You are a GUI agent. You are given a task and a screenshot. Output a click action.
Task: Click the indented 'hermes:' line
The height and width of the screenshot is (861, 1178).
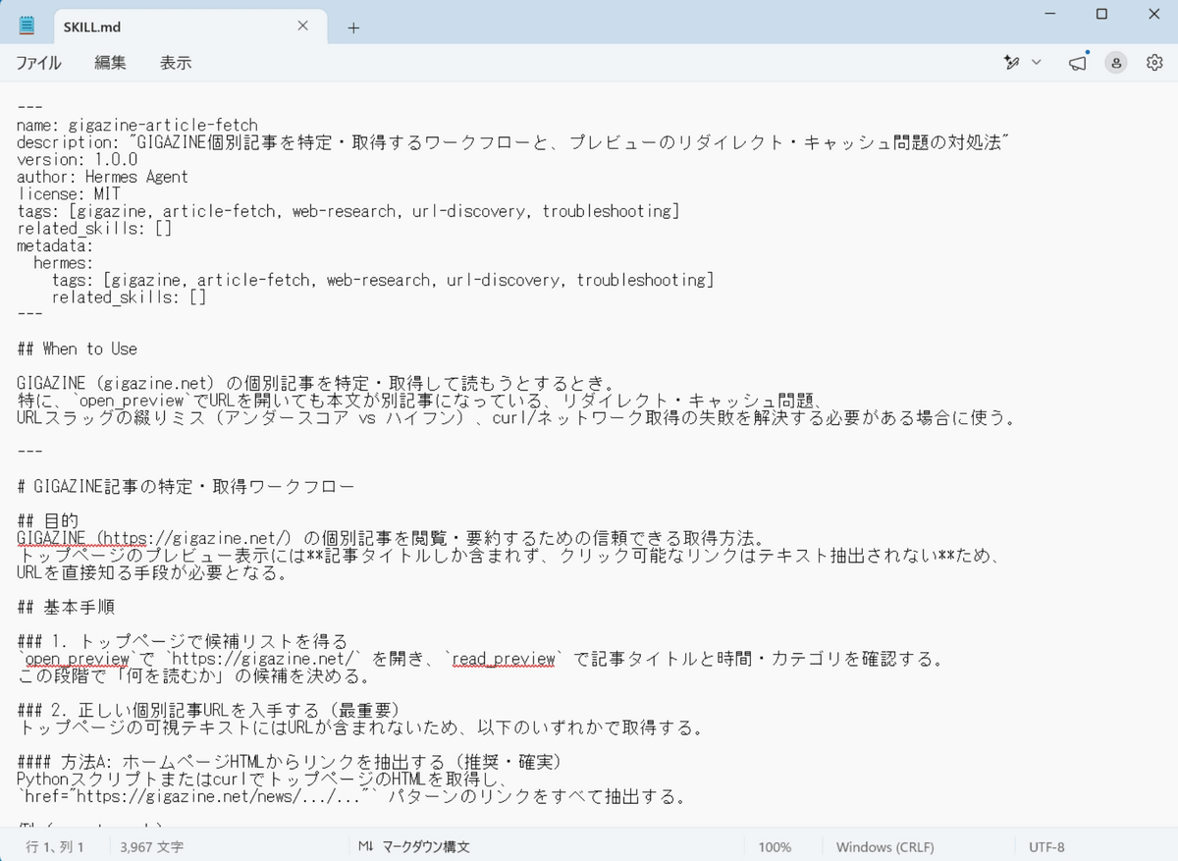pyautogui.click(x=64, y=262)
